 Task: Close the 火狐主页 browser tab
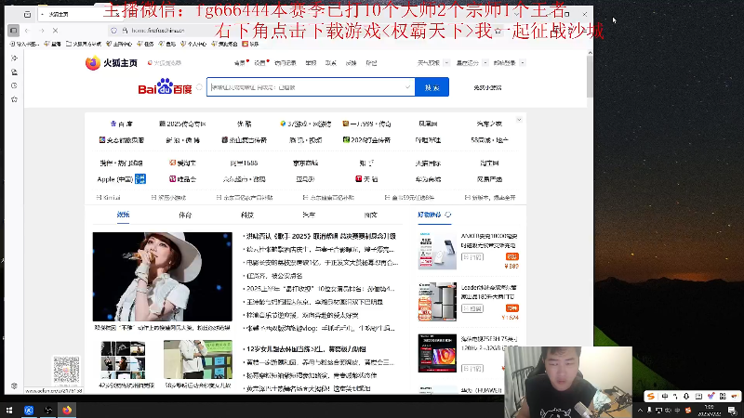118,14
